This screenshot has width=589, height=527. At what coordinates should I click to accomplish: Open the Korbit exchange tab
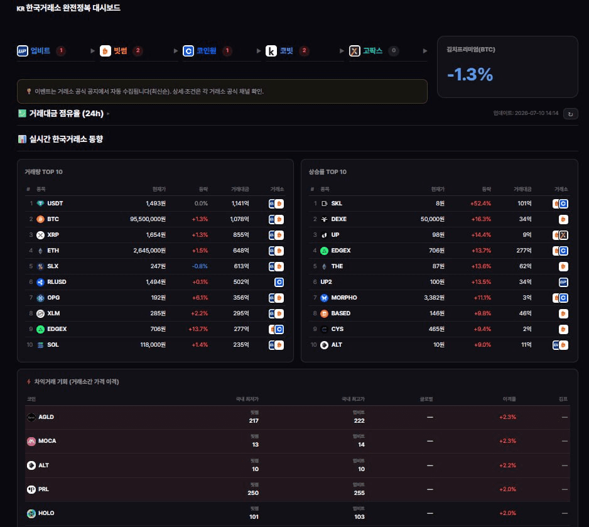click(x=288, y=51)
